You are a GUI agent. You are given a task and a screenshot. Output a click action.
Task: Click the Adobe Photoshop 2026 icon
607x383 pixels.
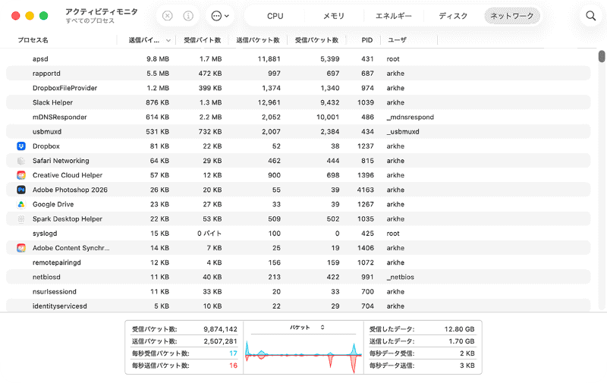(21, 190)
